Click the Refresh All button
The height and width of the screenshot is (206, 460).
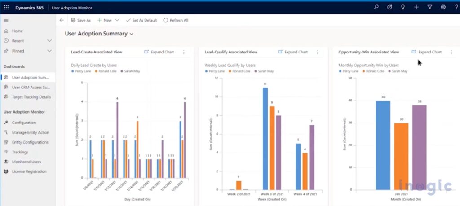176,20
